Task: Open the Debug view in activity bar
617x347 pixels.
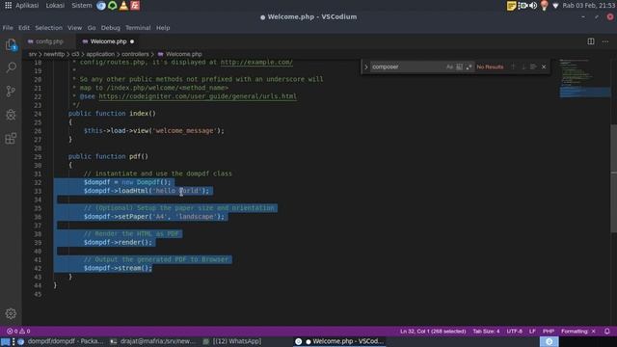Action: point(11,115)
